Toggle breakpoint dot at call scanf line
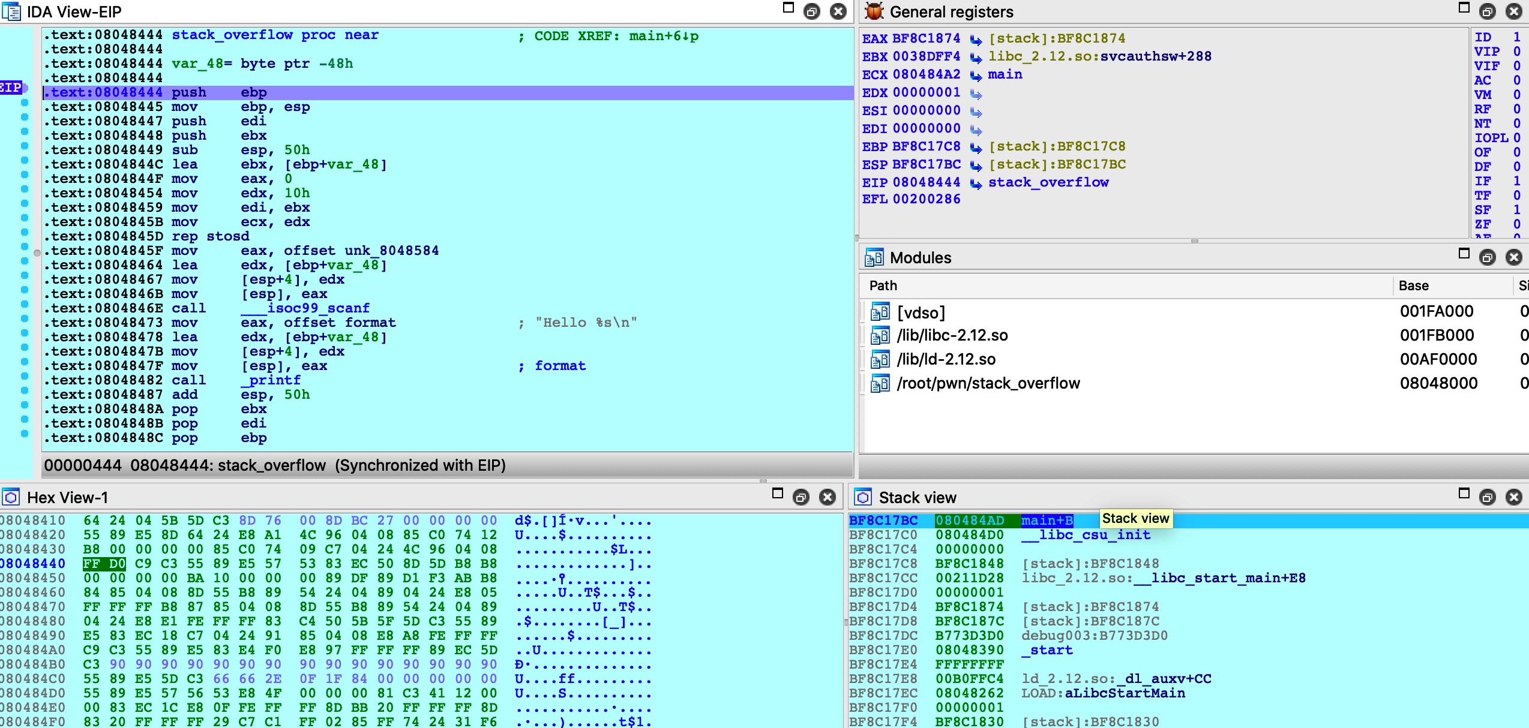The width and height of the screenshot is (1529, 728). tap(25, 305)
